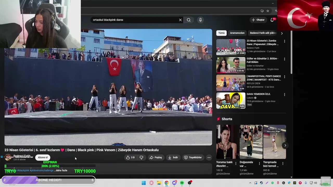The height and width of the screenshot is (187, 333).
Task: Open the 'Yoruma bakk #kesfet' short
Action: [x=228, y=142]
